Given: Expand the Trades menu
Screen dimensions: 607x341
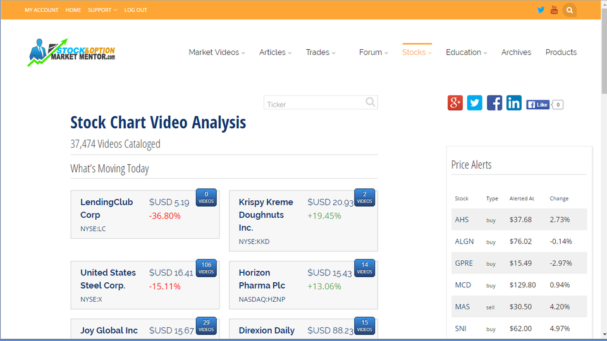Looking at the screenshot, I should pos(321,52).
